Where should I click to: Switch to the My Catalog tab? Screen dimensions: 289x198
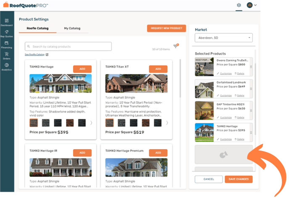(x=72, y=29)
